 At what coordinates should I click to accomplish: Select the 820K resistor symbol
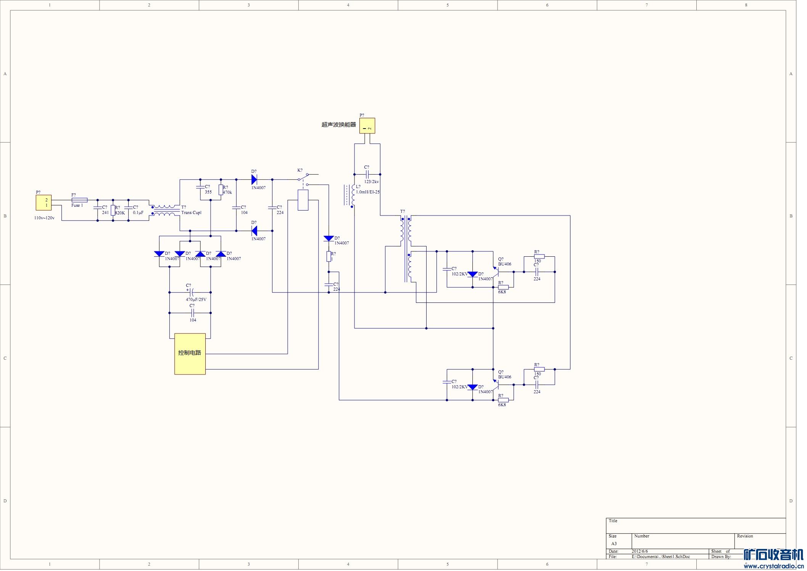(113, 210)
